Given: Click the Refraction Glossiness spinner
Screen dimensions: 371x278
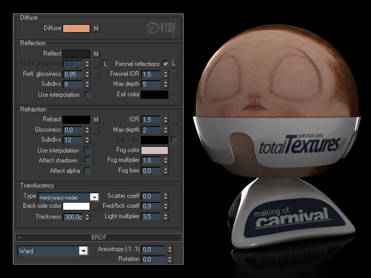Looking at the screenshot, I should pyautogui.click(x=88, y=130).
